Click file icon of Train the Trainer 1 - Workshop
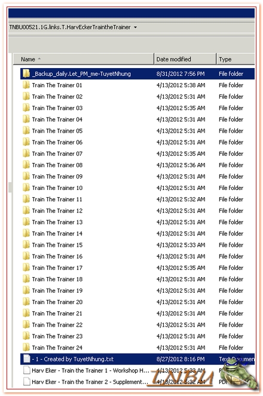 pos(27,370)
